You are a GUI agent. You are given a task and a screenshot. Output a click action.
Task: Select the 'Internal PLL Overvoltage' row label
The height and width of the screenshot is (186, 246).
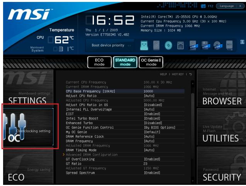click(x=89, y=109)
